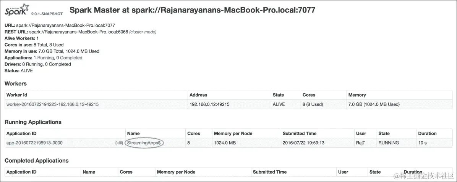
Task: Select the Spark Master page title
Action: [192, 10]
